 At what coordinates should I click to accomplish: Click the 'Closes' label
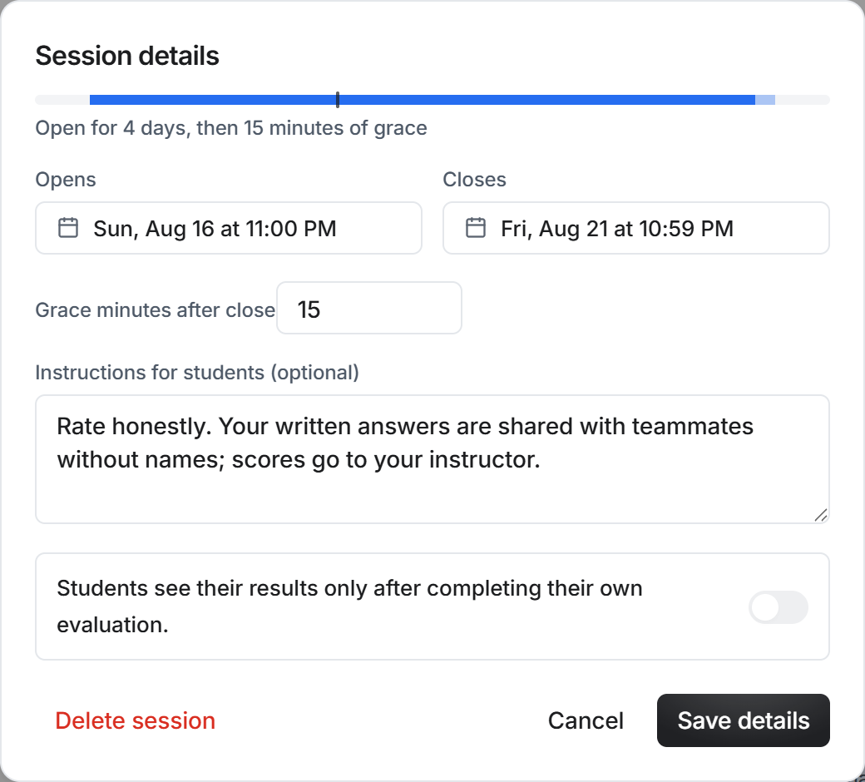point(474,180)
